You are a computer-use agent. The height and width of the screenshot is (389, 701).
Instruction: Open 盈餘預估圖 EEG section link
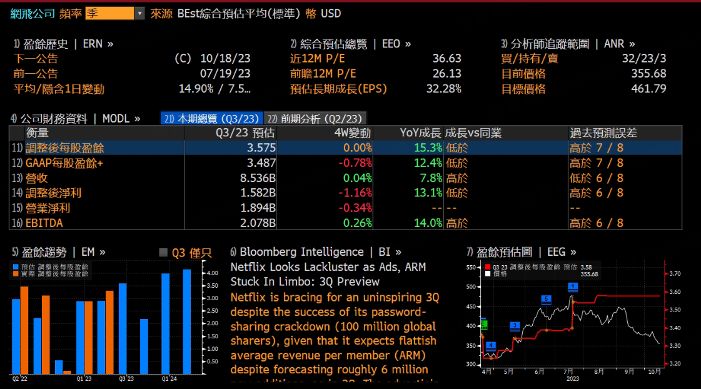pyautogui.click(x=522, y=252)
